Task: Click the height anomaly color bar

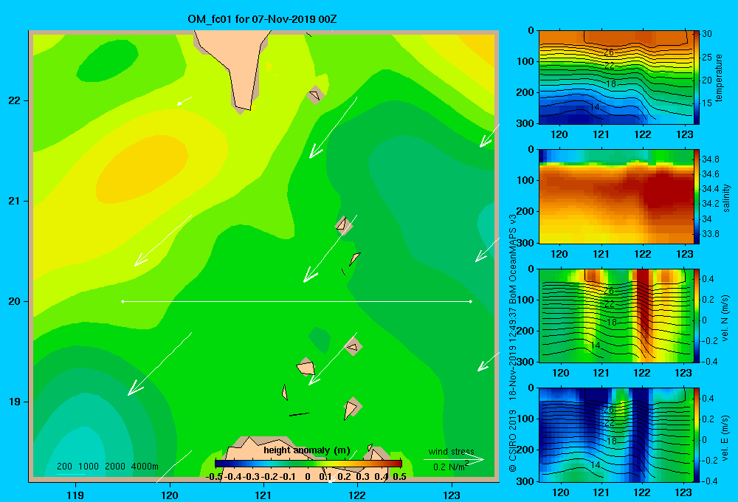Action: tap(308, 463)
